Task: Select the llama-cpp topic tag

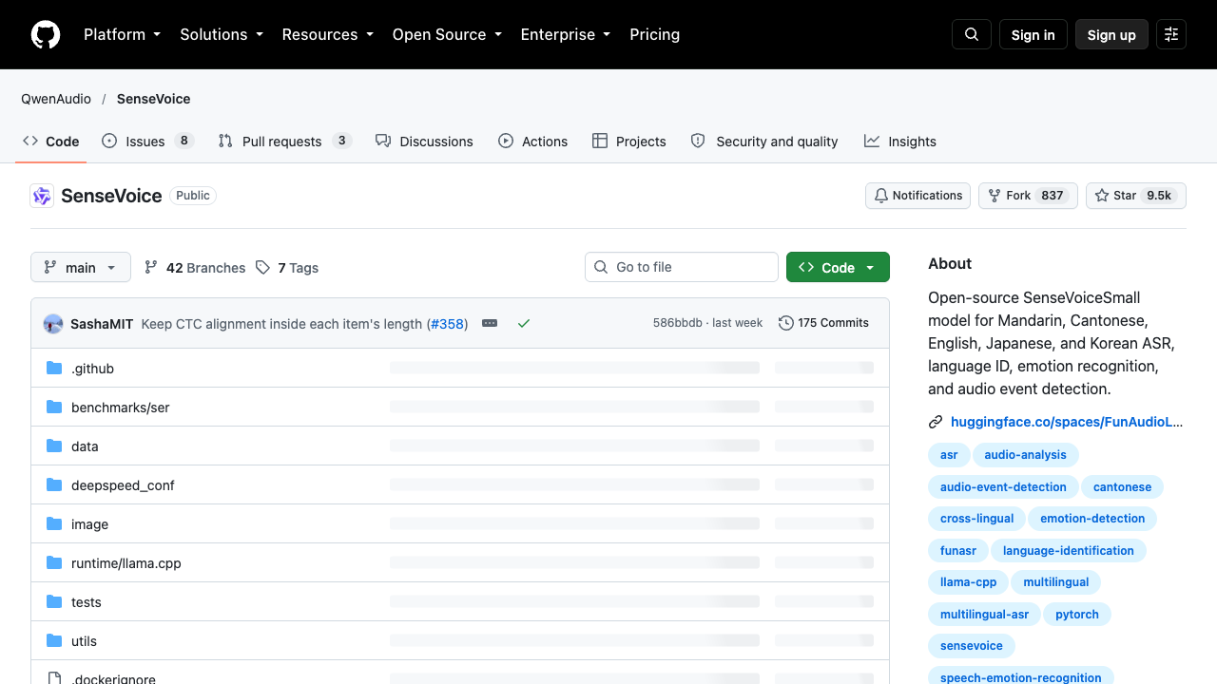Action: pyautogui.click(x=968, y=582)
